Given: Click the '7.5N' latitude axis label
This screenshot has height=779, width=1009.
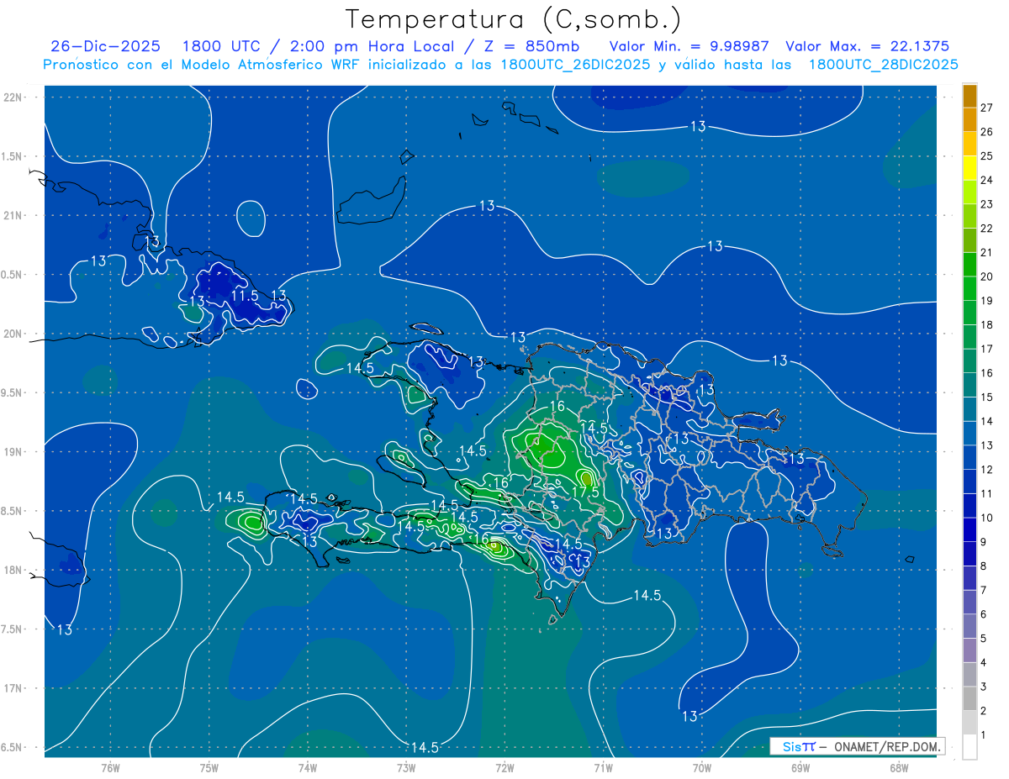Looking at the screenshot, I should pyautogui.click(x=13, y=629).
